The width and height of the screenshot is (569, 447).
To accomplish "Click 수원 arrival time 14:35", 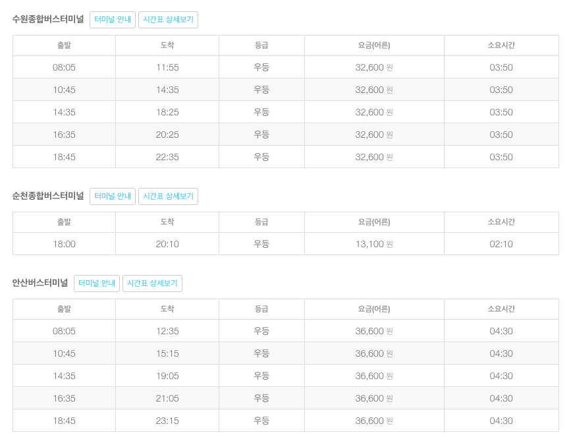I will (167, 90).
